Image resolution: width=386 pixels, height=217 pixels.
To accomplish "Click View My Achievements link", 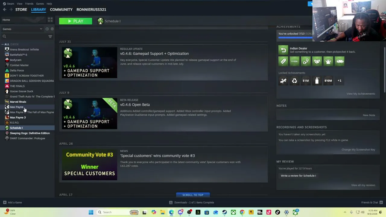I will (x=361, y=94).
